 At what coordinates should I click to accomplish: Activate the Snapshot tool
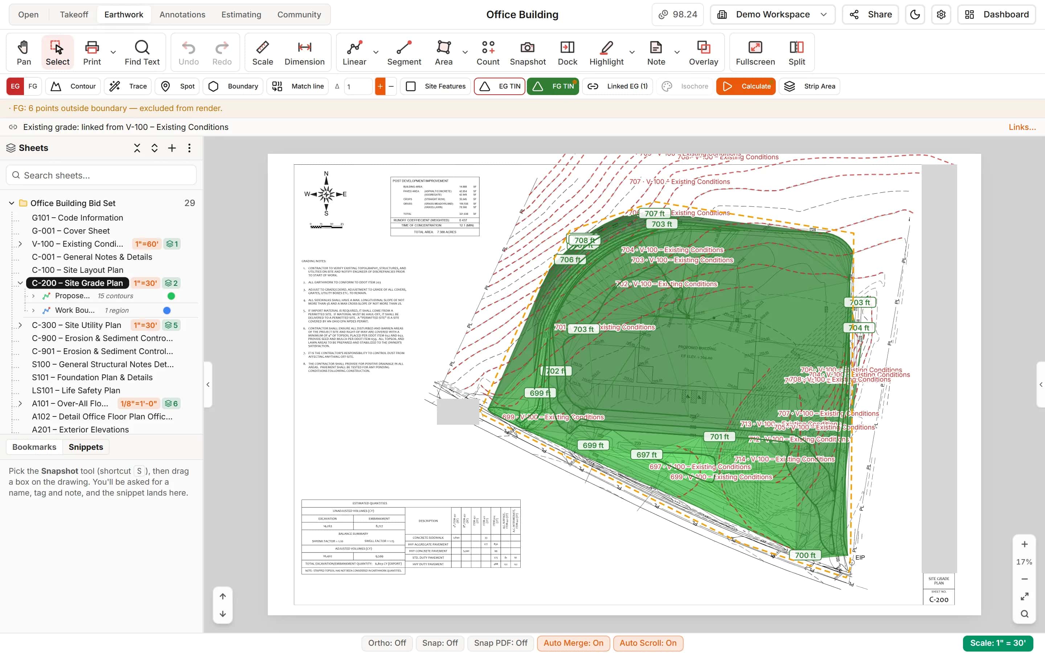click(x=528, y=53)
